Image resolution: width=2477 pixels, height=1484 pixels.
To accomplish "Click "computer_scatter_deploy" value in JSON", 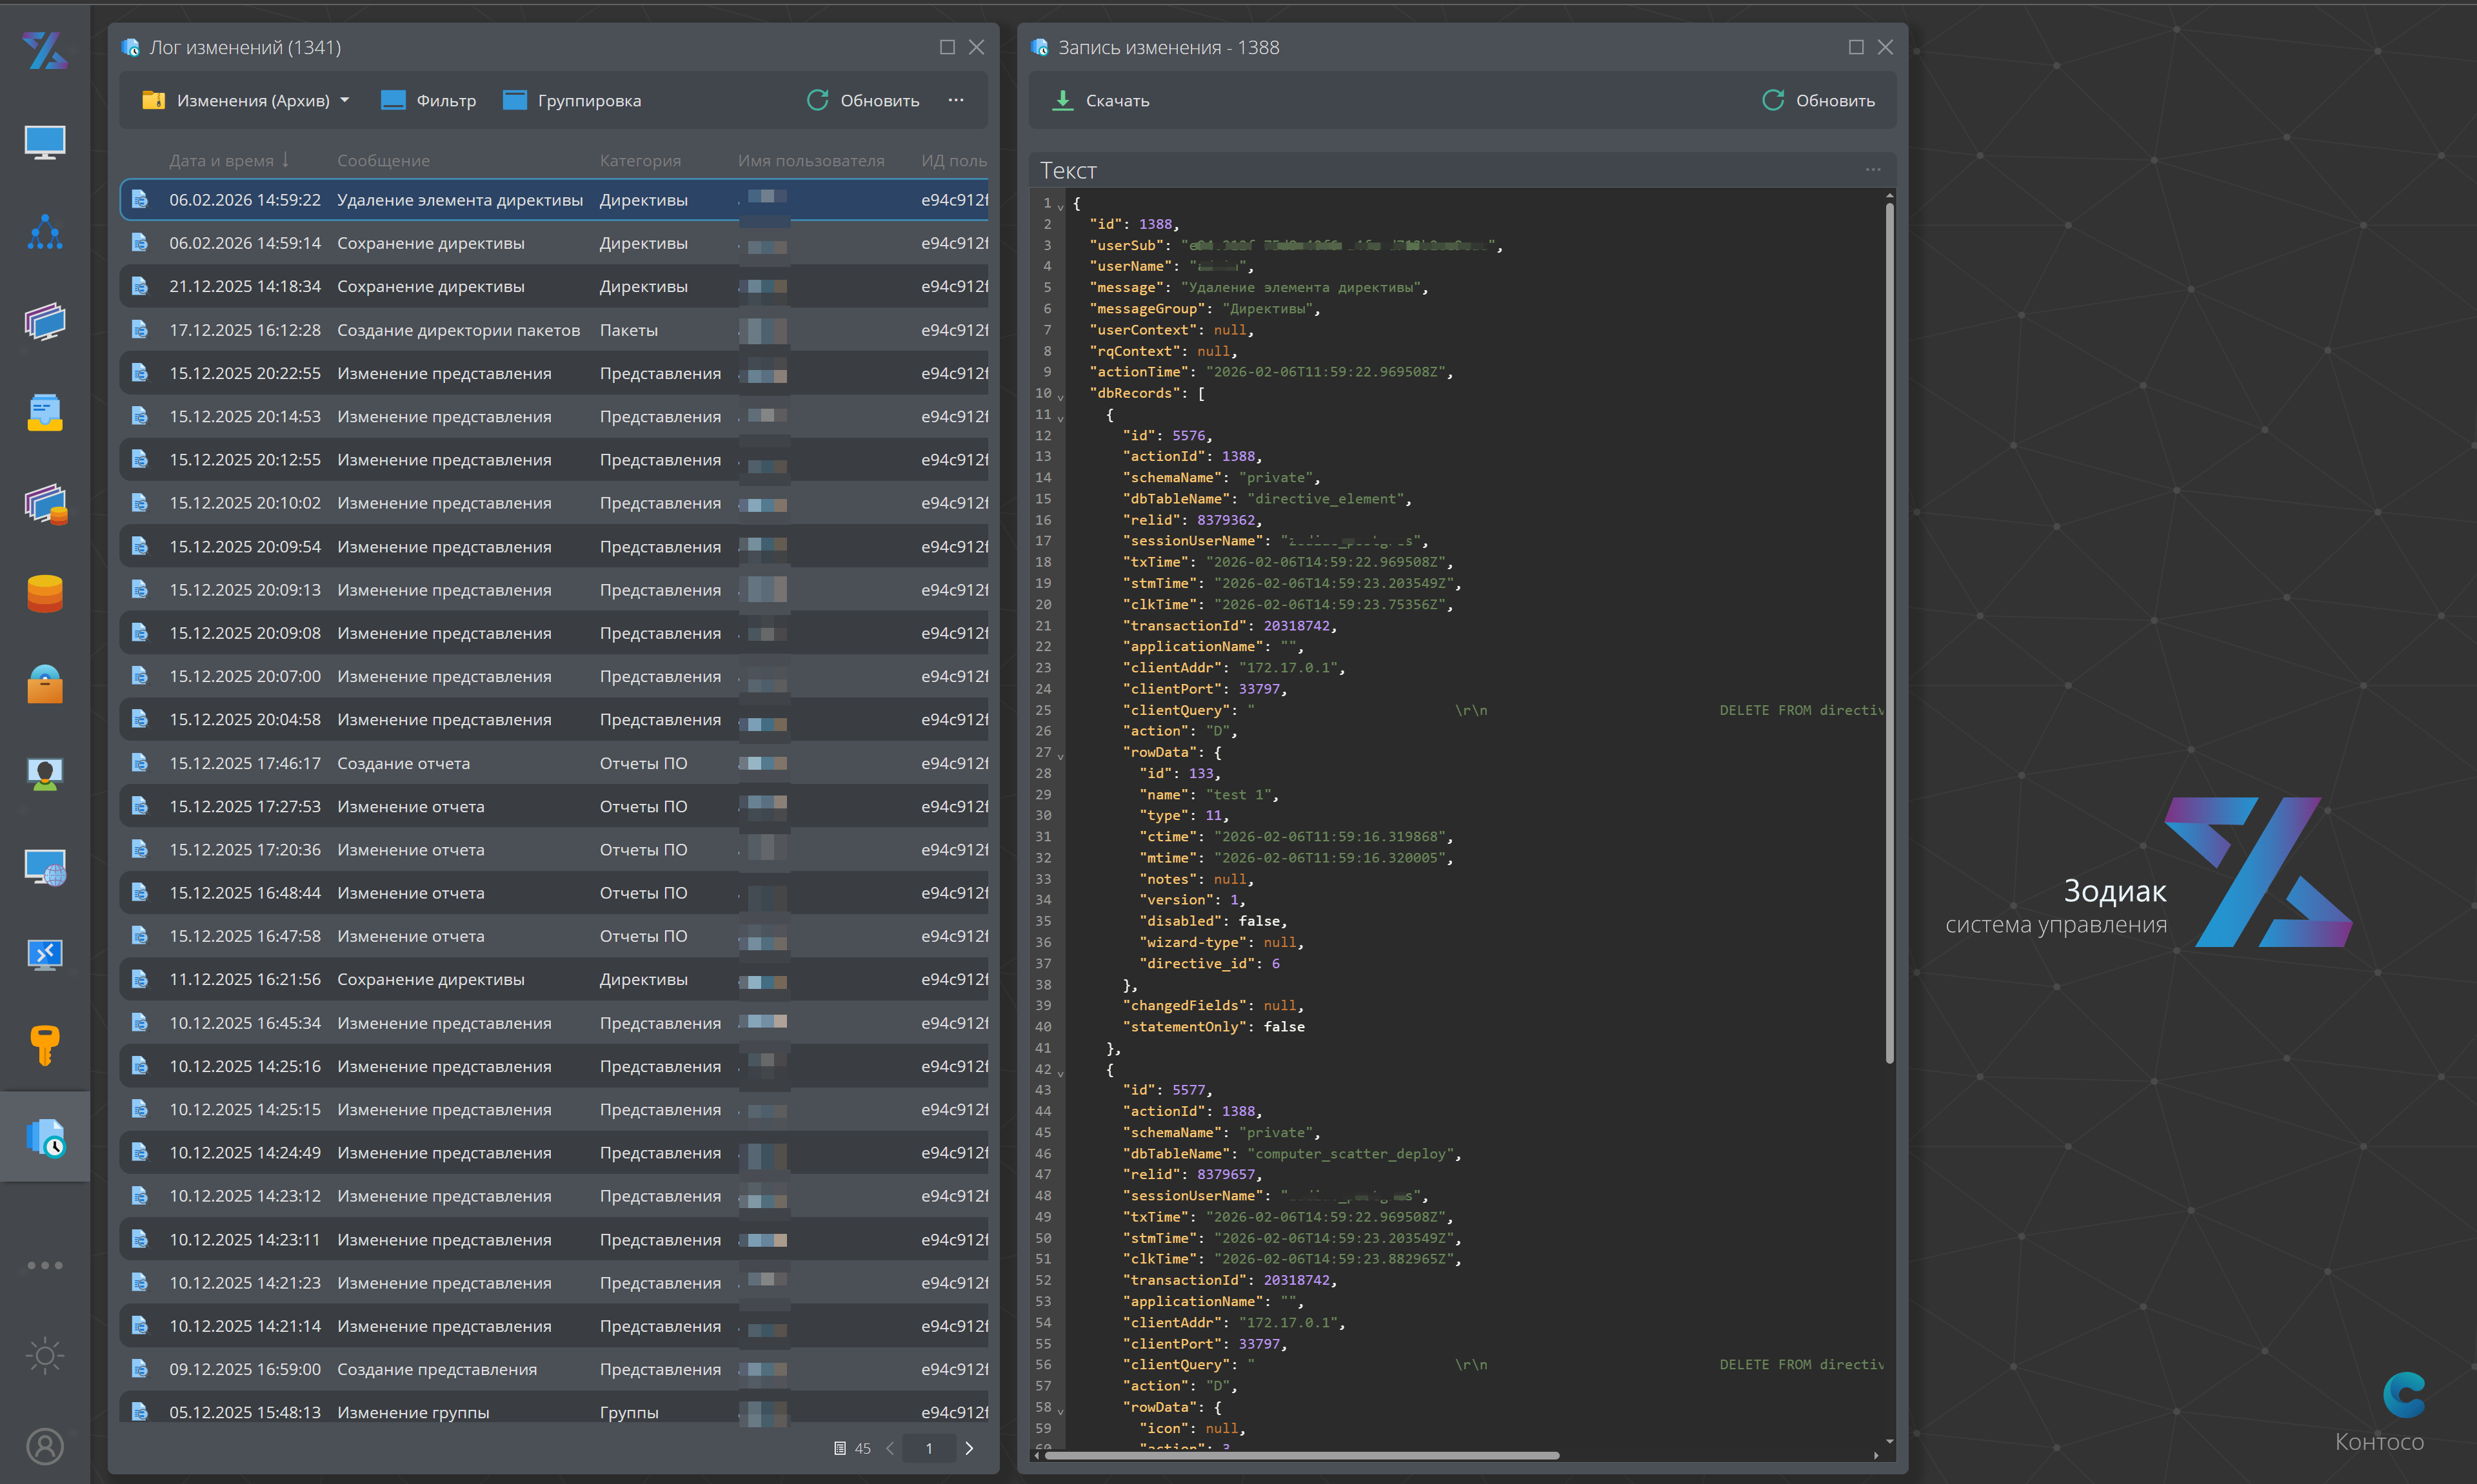I will point(1353,1154).
